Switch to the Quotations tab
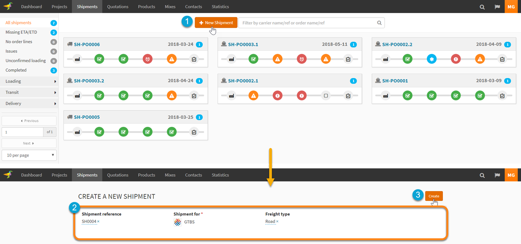521x244 pixels. [118, 7]
